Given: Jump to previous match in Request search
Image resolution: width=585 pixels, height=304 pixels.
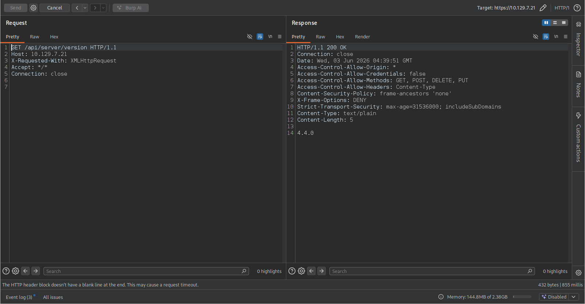Looking at the screenshot, I should pyautogui.click(x=26, y=271).
